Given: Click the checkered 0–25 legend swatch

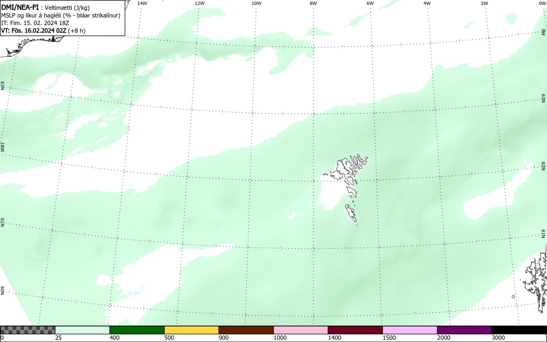Looking at the screenshot, I should pyautogui.click(x=27, y=330).
